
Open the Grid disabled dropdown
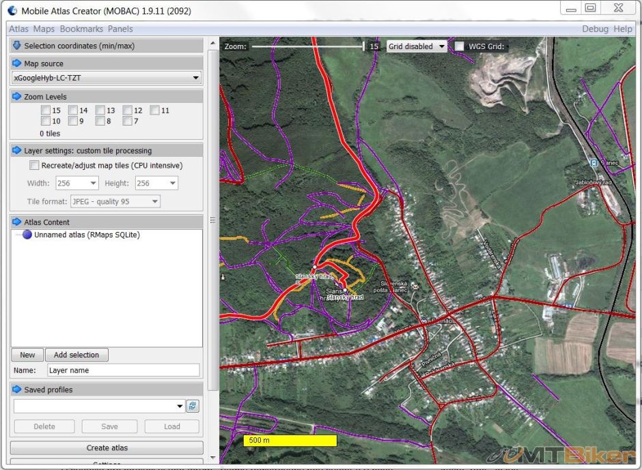tap(416, 46)
